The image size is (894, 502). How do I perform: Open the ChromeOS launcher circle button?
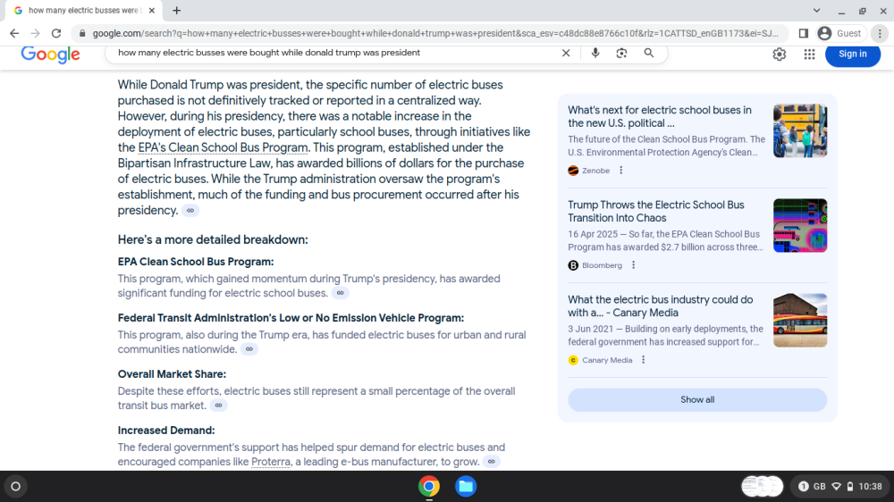pos(16,487)
